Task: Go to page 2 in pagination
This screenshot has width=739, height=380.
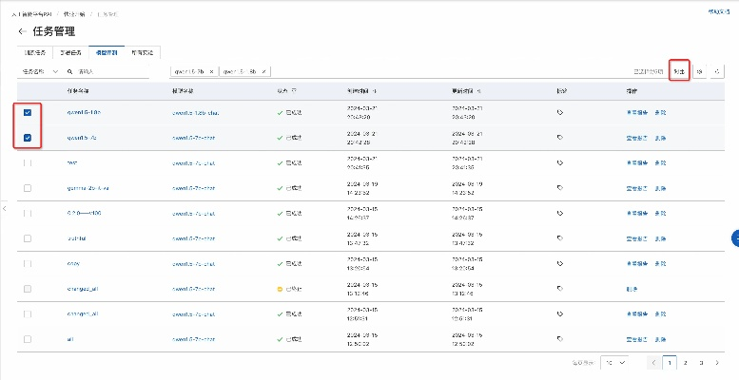Action: [x=686, y=362]
